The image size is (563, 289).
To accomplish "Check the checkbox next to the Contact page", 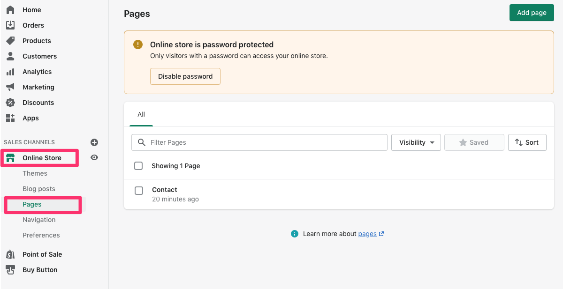I will coord(139,191).
